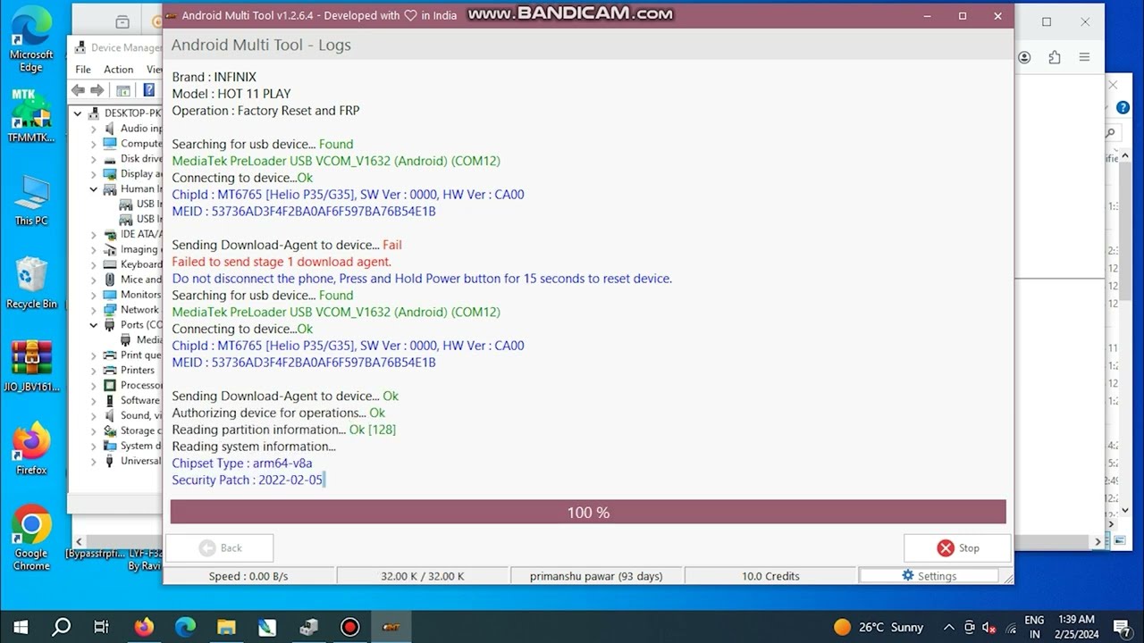Click Device Manager back arrow toolbar icon
The height and width of the screenshot is (643, 1144).
(x=78, y=90)
